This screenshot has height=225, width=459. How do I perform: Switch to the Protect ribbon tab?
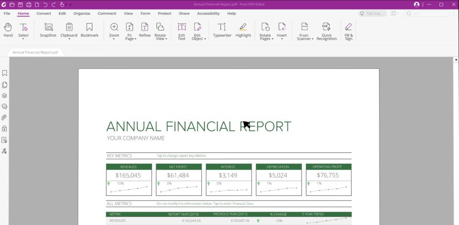164,13
